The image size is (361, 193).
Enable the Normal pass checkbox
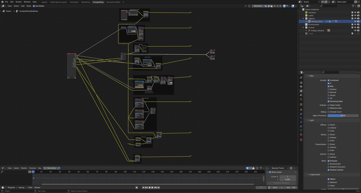click(329, 92)
